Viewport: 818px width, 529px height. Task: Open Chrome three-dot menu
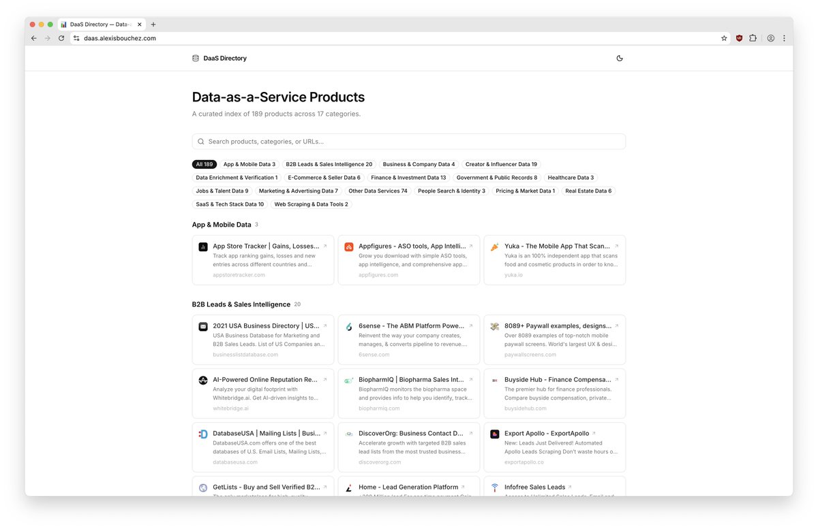(x=784, y=38)
